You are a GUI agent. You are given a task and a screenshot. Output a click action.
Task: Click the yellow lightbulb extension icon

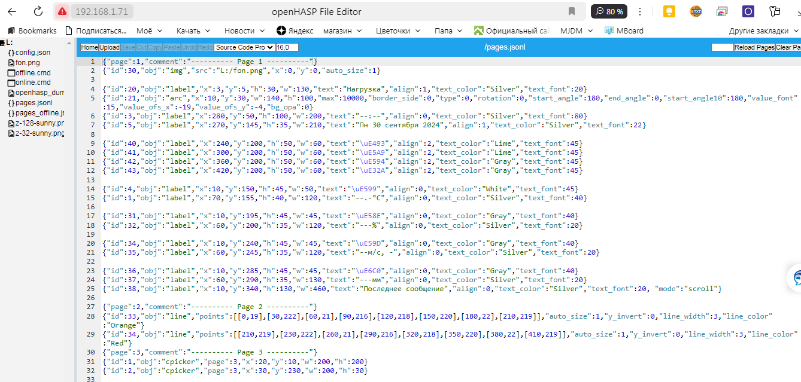(x=669, y=11)
